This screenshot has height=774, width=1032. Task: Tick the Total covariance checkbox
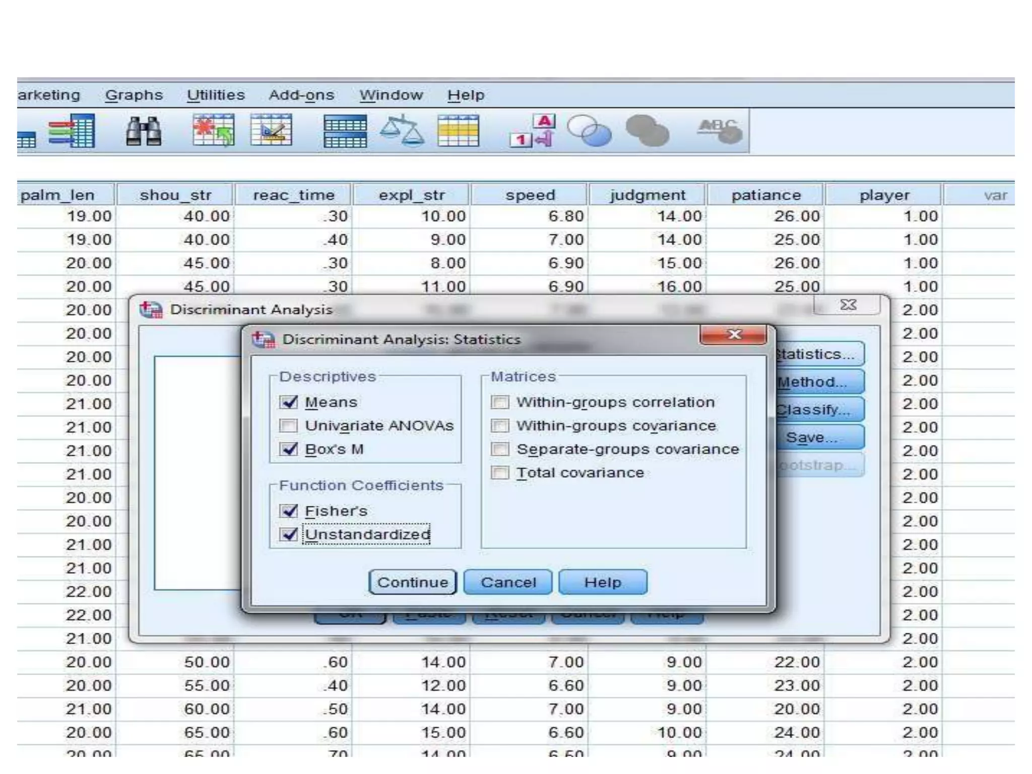[500, 473]
